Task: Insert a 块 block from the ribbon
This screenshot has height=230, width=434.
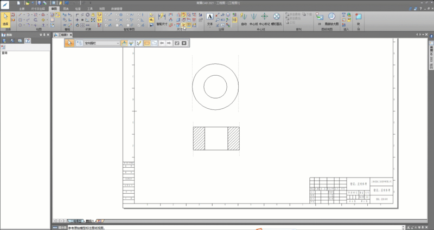Action: pyautogui.click(x=360, y=18)
